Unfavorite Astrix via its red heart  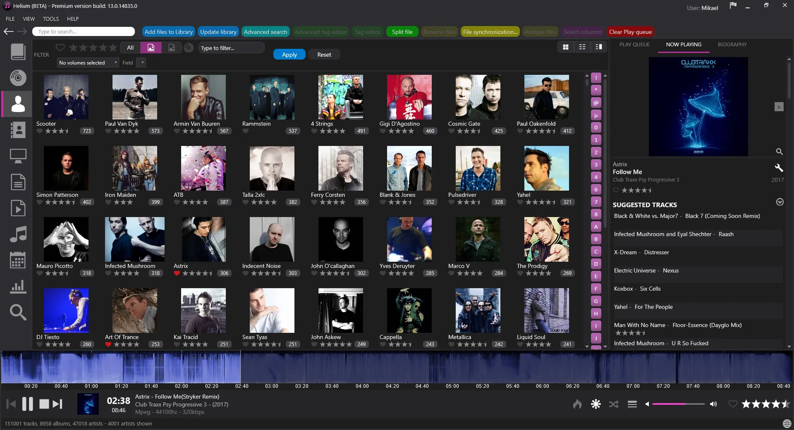click(x=177, y=273)
